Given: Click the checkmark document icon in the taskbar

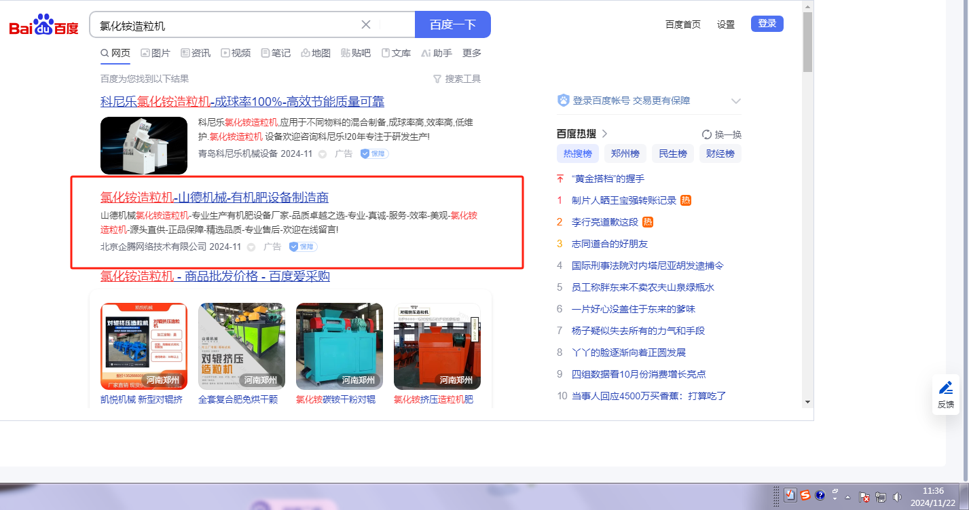Looking at the screenshot, I should pyautogui.click(x=790, y=496).
